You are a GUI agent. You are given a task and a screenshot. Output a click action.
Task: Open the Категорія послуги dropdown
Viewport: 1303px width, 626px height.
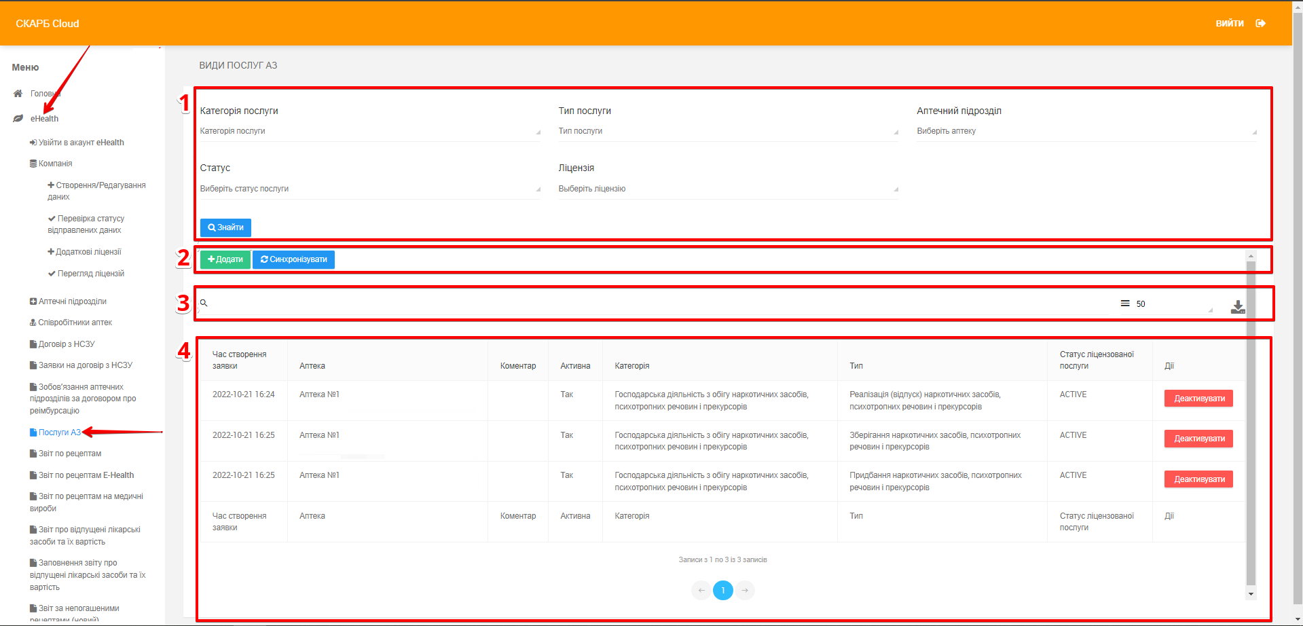coord(370,131)
